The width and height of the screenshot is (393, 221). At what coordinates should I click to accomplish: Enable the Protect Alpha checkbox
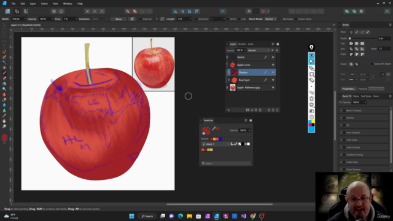pos(296,19)
